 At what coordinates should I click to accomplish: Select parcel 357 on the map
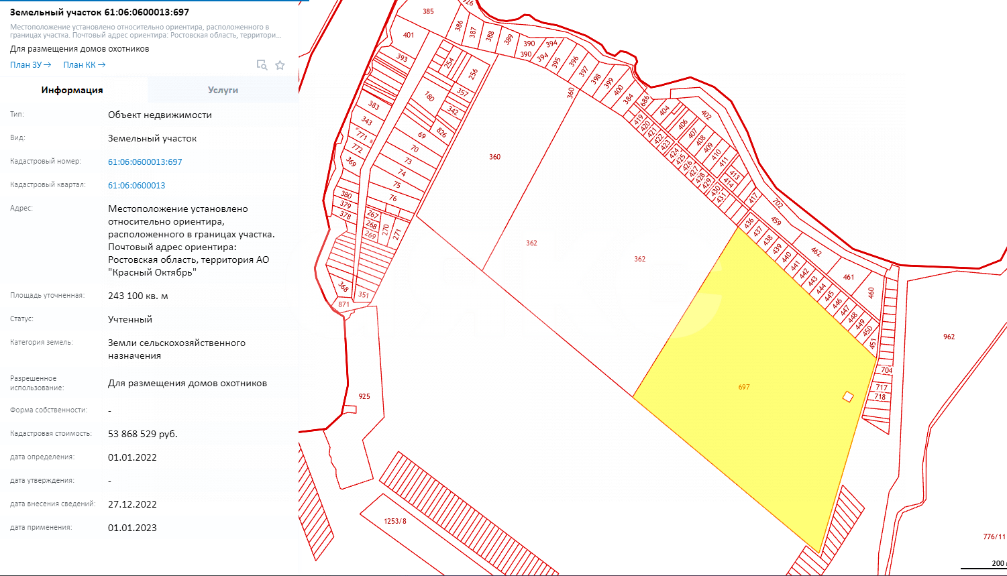(463, 92)
